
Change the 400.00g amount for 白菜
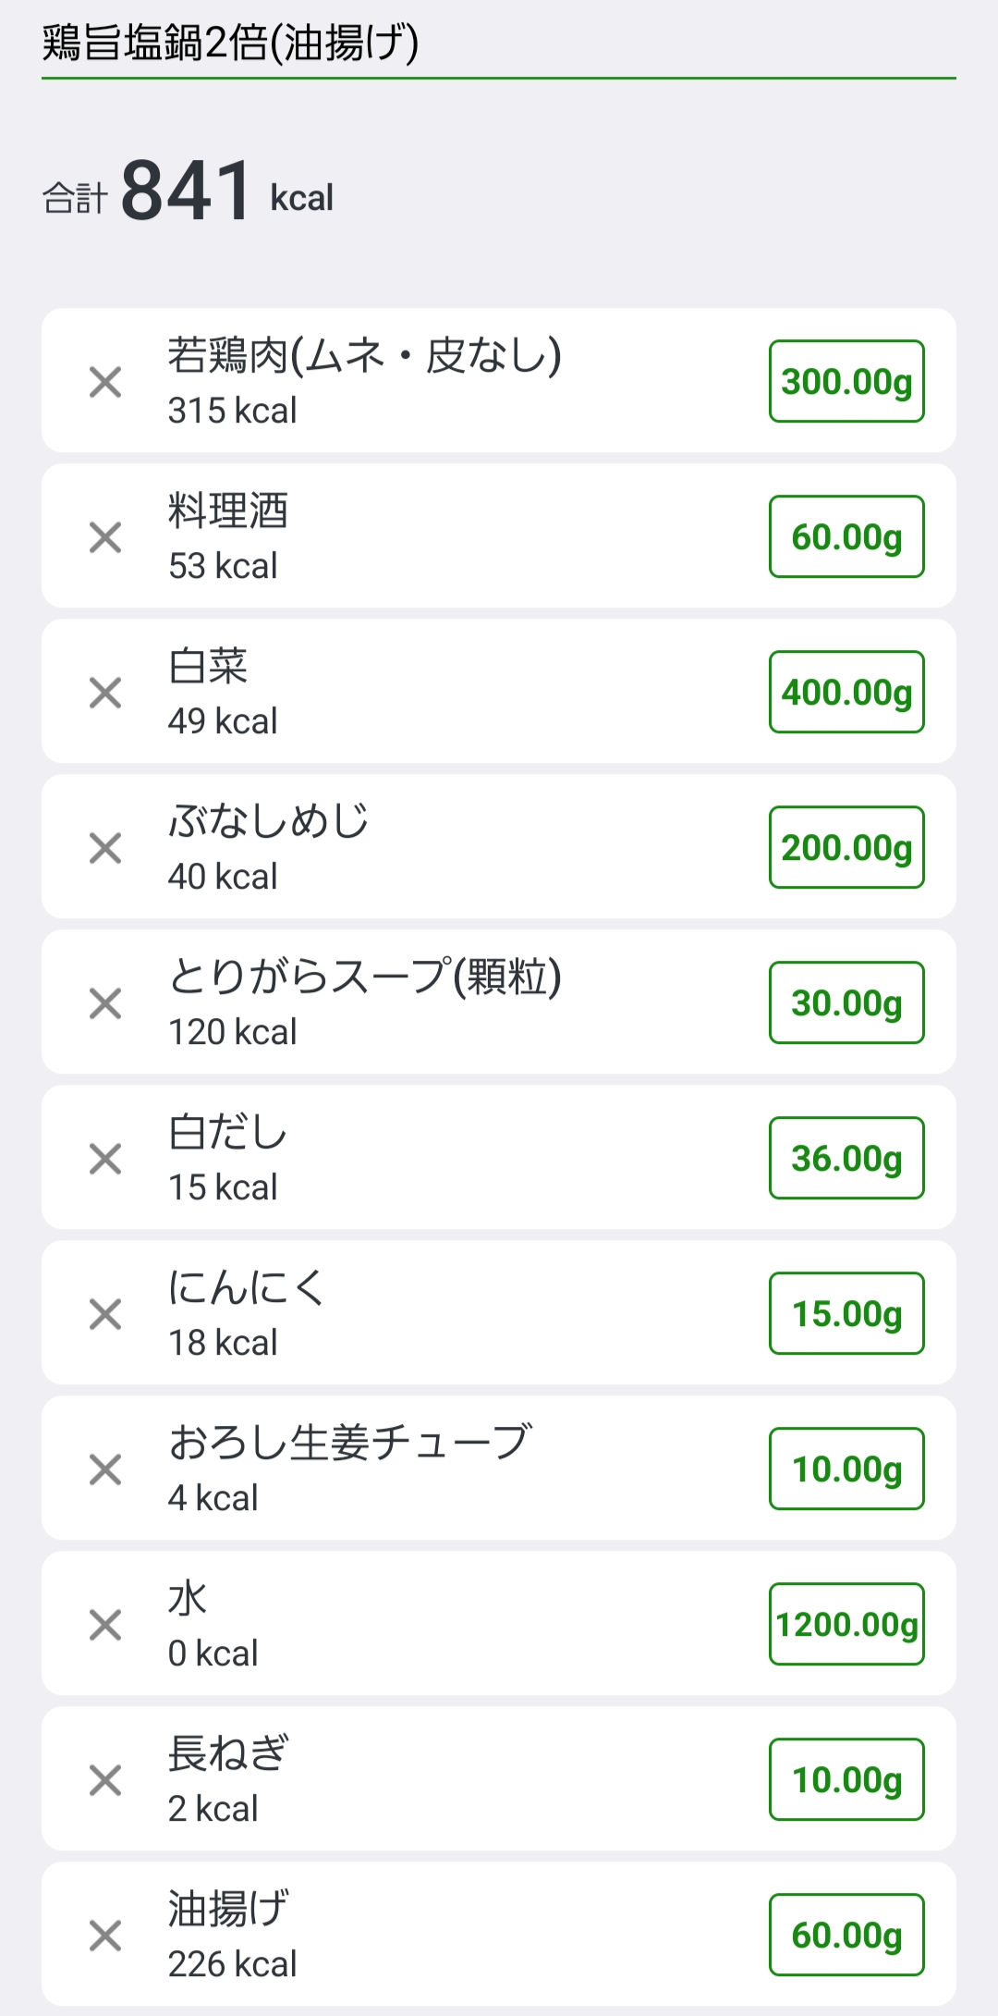pyautogui.click(x=846, y=692)
